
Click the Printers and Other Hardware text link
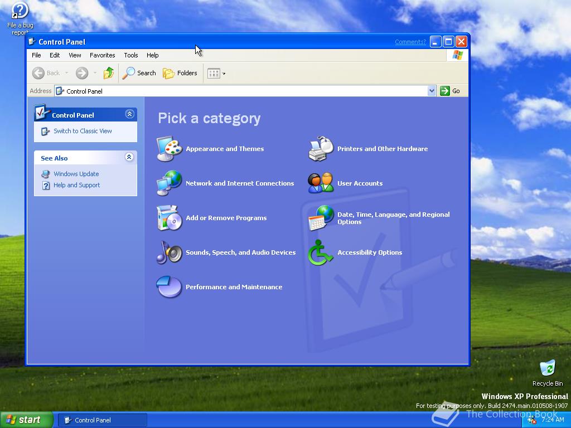(x=383, y=148)
